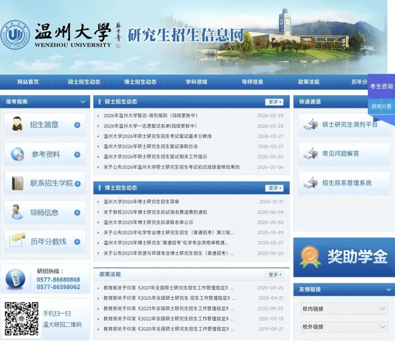
Task: Click the blue arrow next to 联系招生学院
Action: pyautogui.click(x=78, y=184)
